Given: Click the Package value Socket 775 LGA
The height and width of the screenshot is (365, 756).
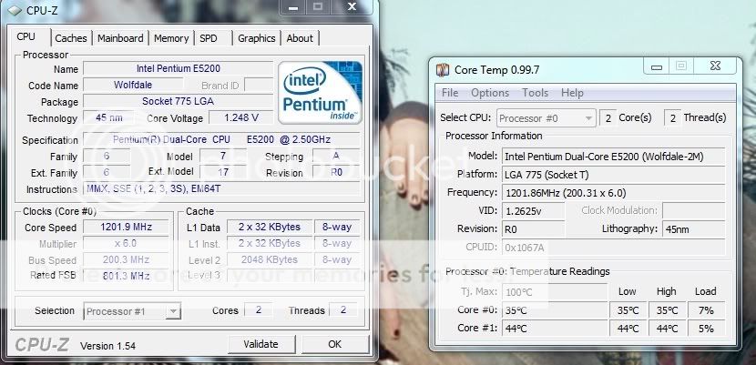Looking at the screenshot, I should [179, 101].
